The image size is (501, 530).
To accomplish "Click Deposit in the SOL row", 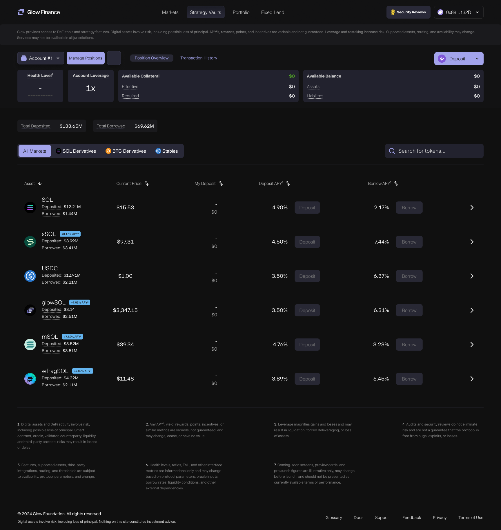I will tap(307, 208).
